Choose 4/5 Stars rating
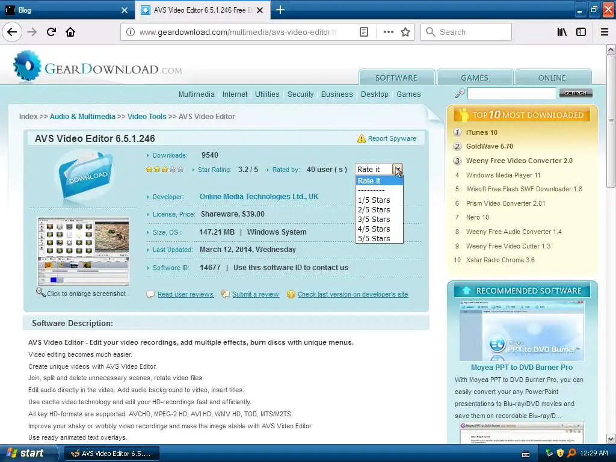 click(x=379, y=229)
